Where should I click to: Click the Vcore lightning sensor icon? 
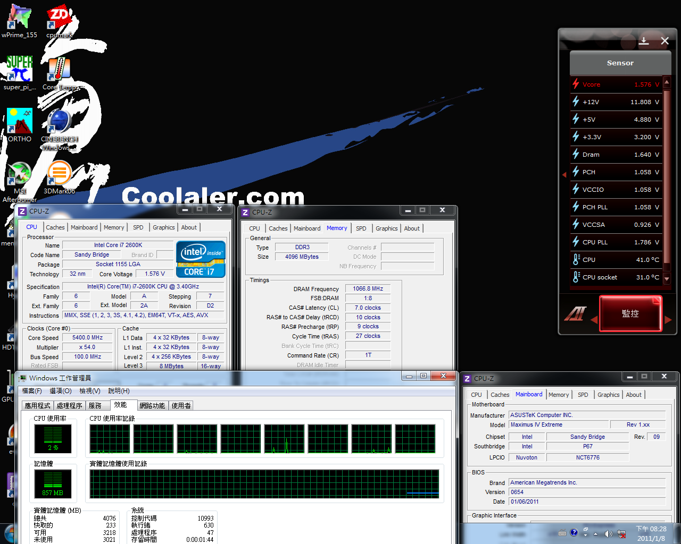(576, 84)
